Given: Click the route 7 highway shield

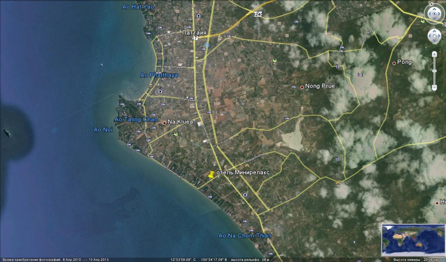Looking at the screenshot, I should tap(195, 38).
